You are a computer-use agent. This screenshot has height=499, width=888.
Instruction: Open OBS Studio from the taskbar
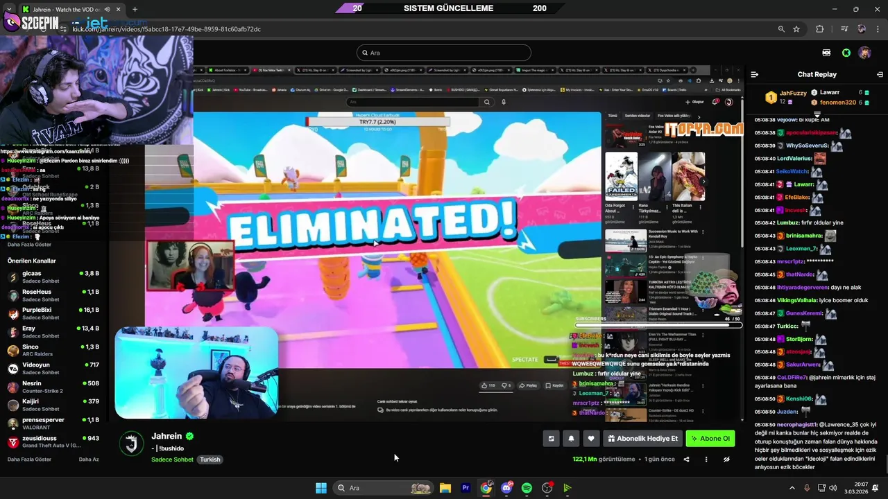(547, 488)
